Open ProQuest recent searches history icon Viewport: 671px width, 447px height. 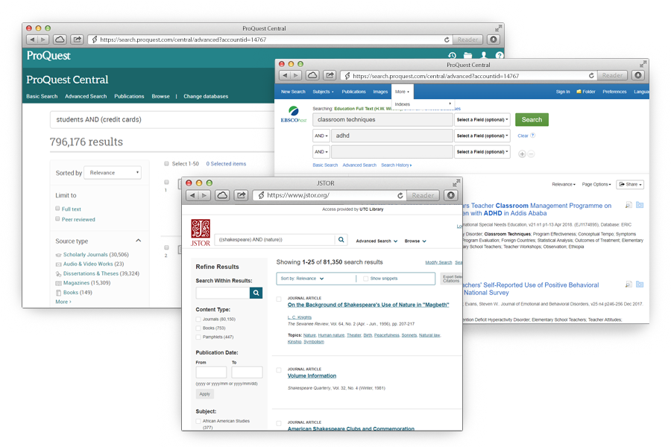point(452,55)
